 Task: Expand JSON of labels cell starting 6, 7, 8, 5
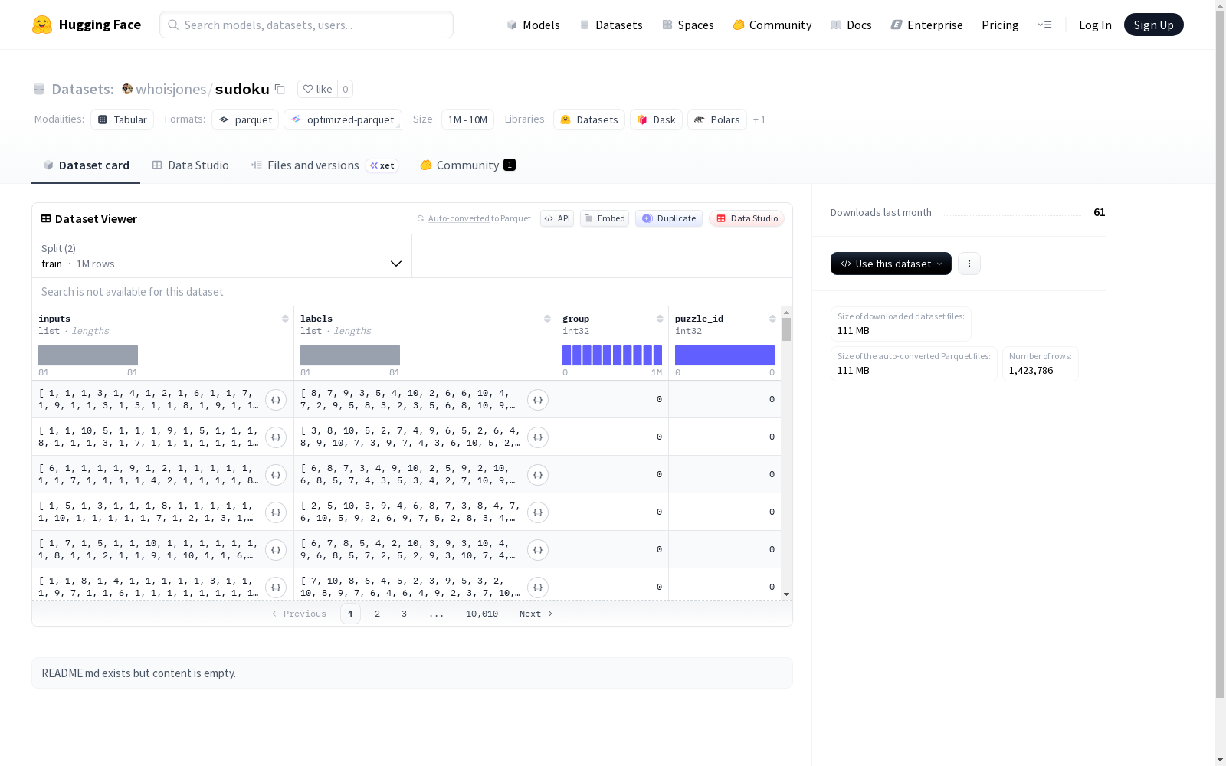(x=538, y=549)
